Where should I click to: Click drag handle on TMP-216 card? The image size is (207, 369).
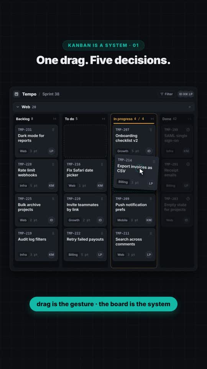102,164
